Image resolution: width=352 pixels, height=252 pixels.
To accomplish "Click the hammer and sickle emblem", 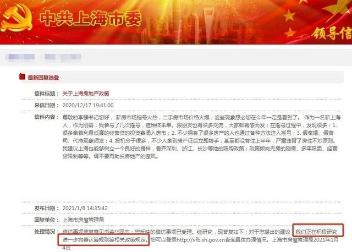I will pos(16,18).
